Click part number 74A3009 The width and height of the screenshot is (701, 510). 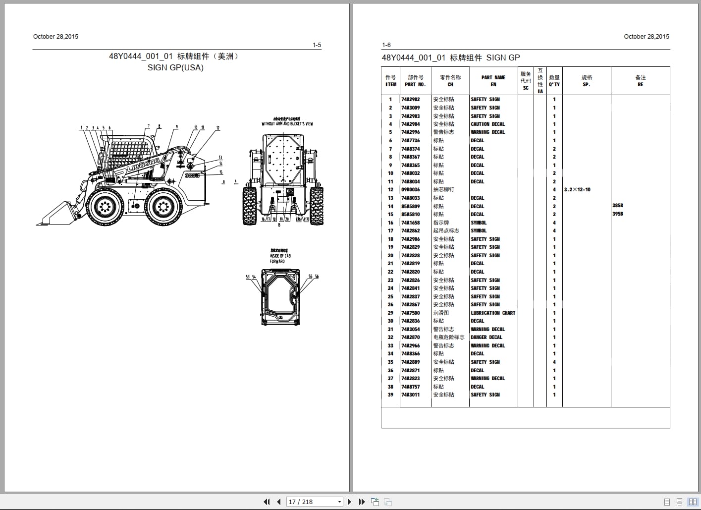(x=410, y=108)
